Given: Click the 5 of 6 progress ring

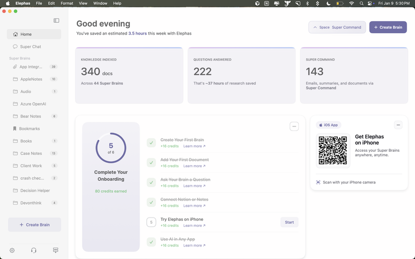Looking at the screenshot, I should [111, 148].
